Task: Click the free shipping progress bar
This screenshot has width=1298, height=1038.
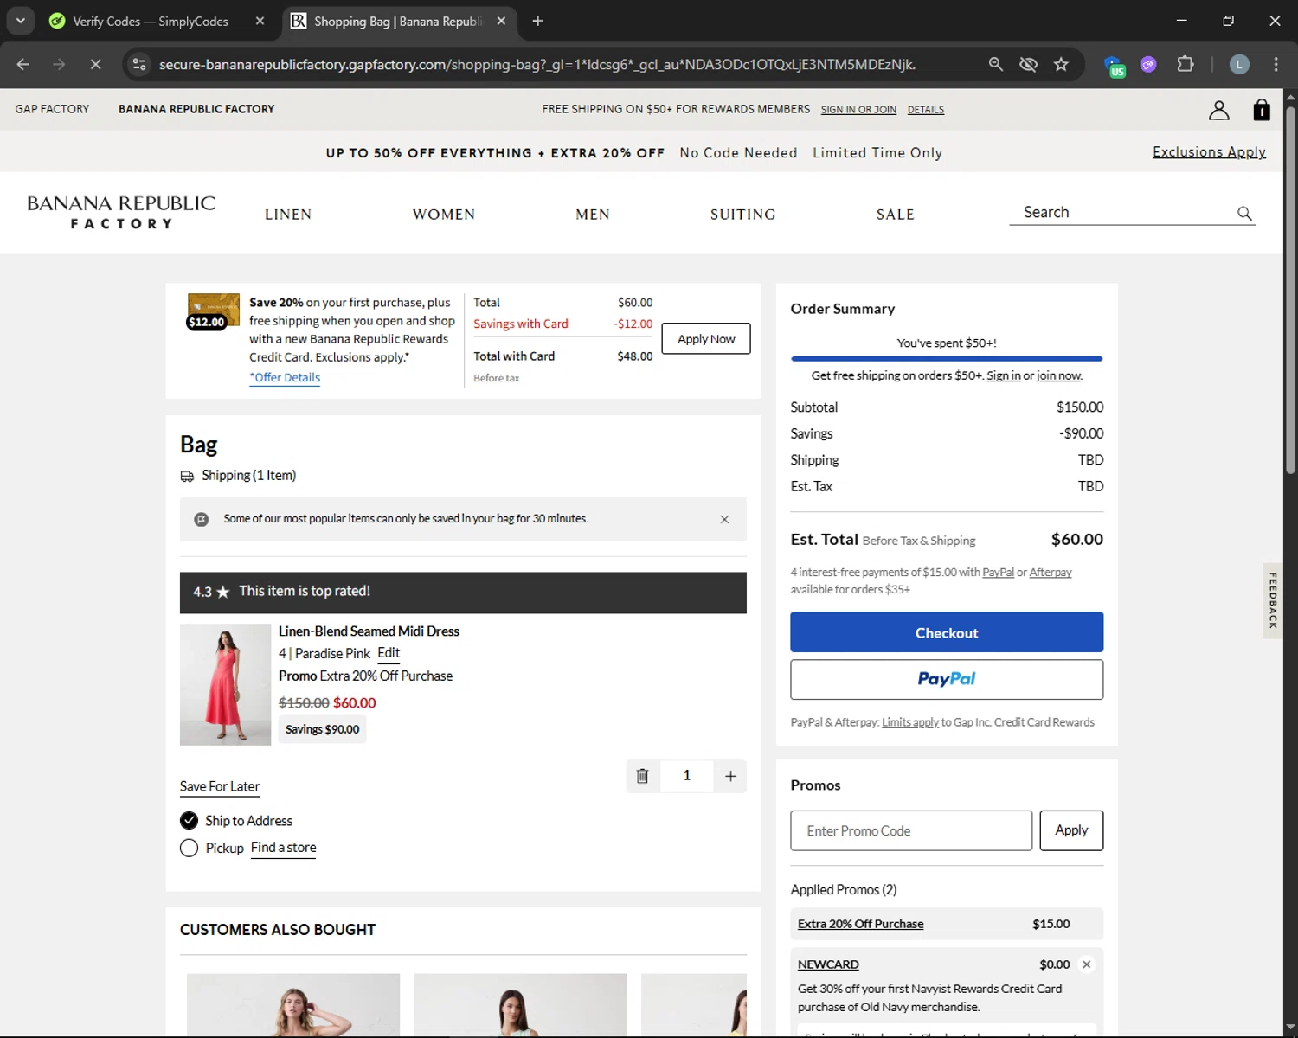Action: pyautogui.click(x=947, y=358)
